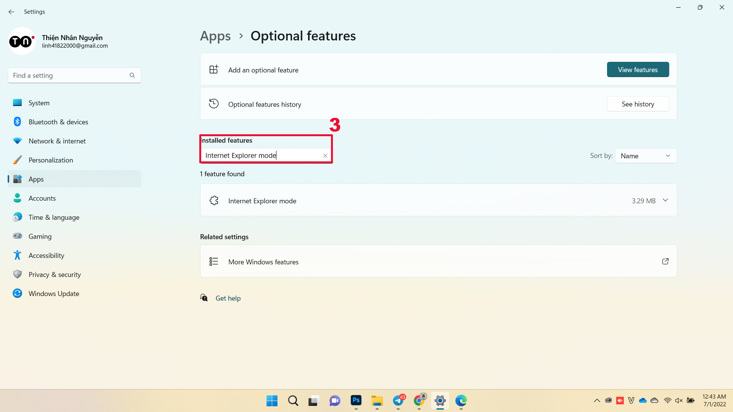Open Network & internet settings
Viewport: 733px width, 412px height.
(x=74, y=141)
